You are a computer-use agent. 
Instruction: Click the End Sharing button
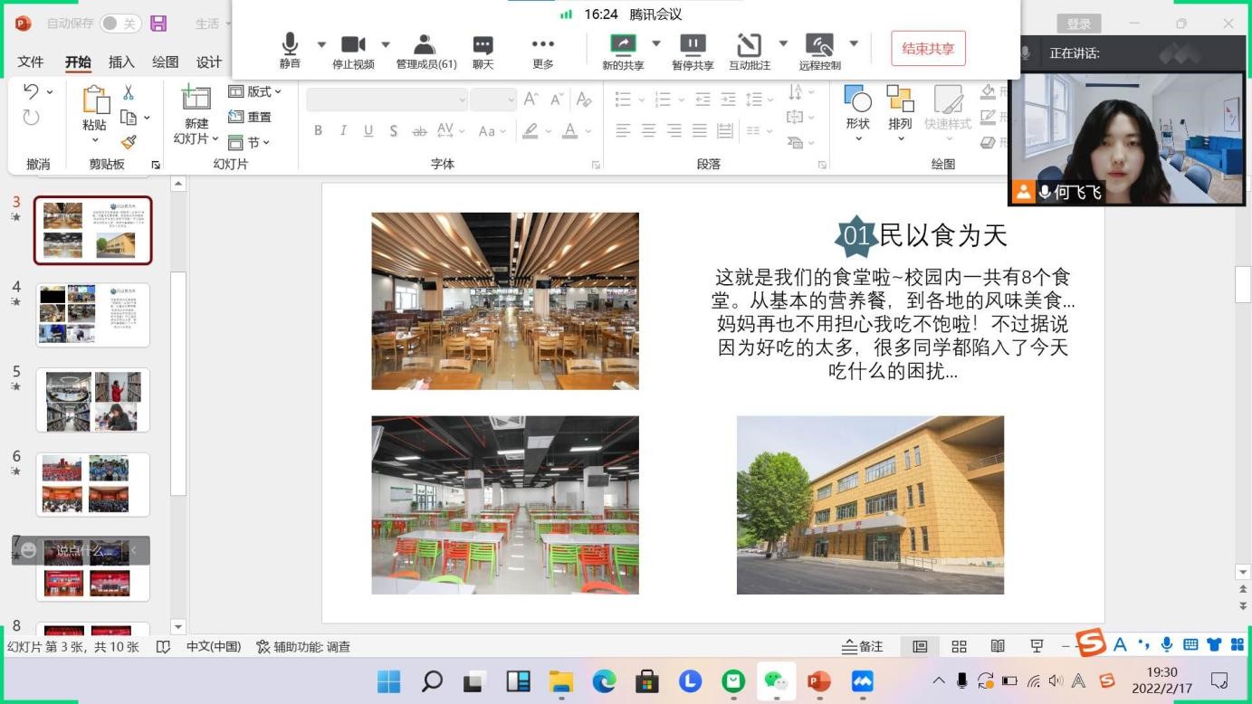(928, 49)
